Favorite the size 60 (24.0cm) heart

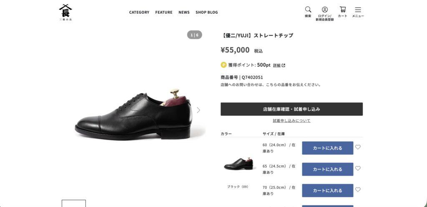tap(358, 147)
